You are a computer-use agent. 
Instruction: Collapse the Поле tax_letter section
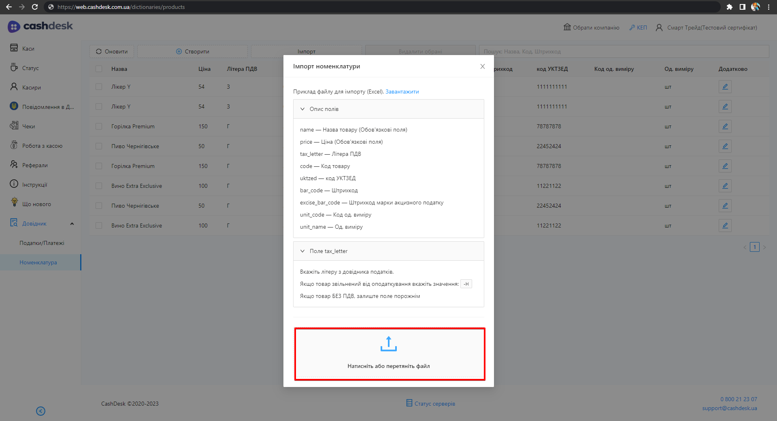[302, 251]
